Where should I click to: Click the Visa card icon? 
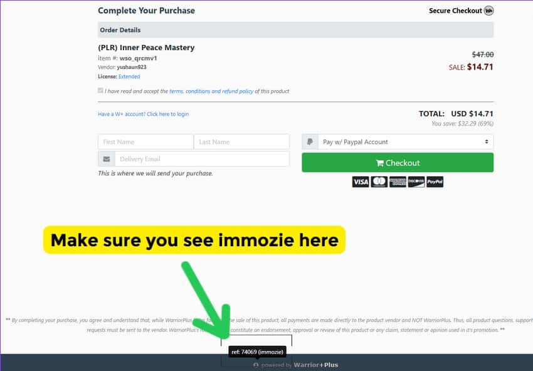(x=361, y=182)
